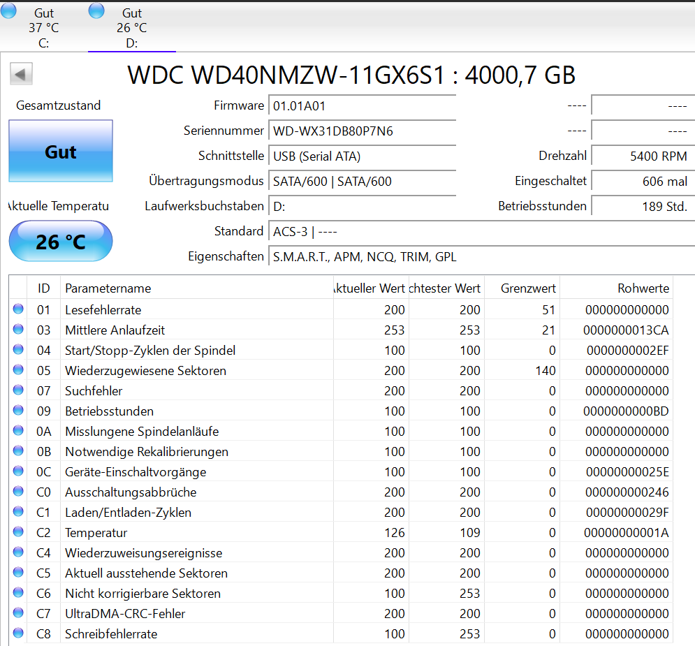Click the status orb for Geräte-Einschaltvorgänge
Image resolution: width=695 pixels, height=646 pixels.
coord(18,471)
